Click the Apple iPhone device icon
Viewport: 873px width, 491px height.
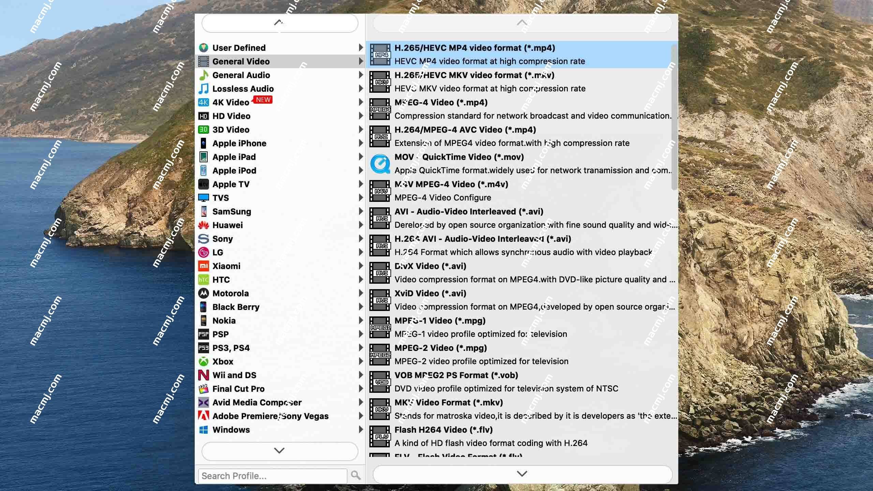tap(204, 143)
